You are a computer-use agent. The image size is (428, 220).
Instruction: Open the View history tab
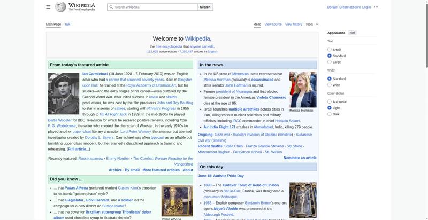(x=293, y=24)
